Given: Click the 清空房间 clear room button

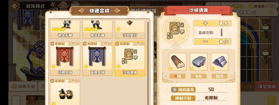Looking at the screenshot, I should click(x=267, y=86).
